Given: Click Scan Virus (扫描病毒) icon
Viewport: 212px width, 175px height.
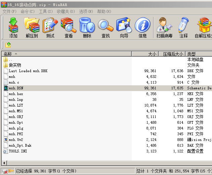Looking at the screenshot, I should [164, 25].
